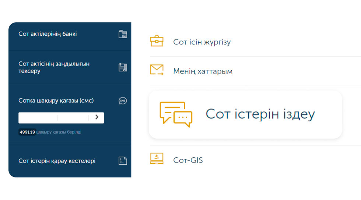This screenshot has height=200, width=361.
Task: Open the Сот-GIS link
Action: (x=188, y=161)
